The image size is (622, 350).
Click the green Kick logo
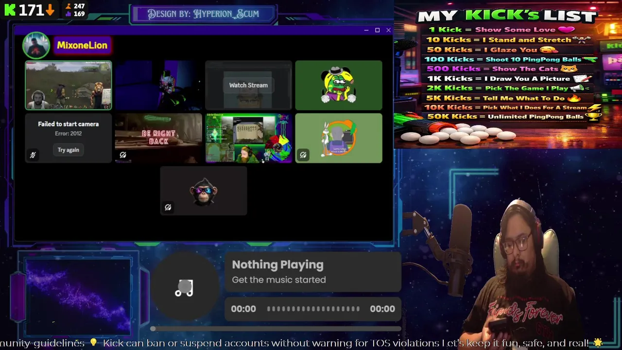tap(10, 10)
